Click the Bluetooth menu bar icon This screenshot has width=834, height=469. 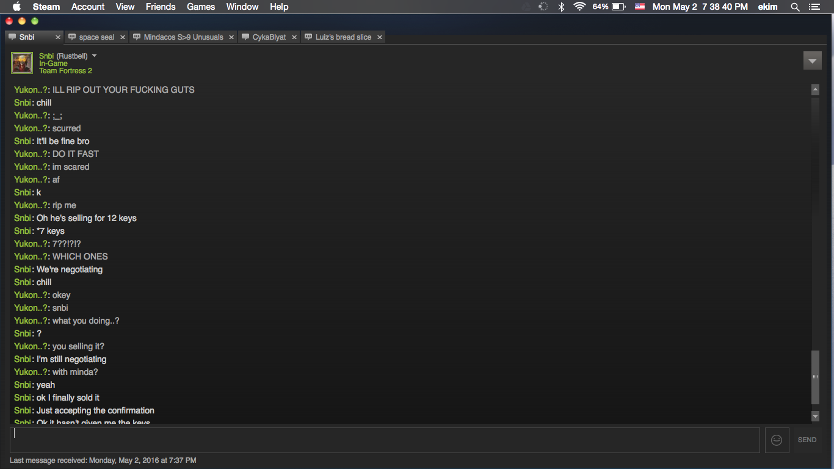pyautogui.click(x=561, y=7)
